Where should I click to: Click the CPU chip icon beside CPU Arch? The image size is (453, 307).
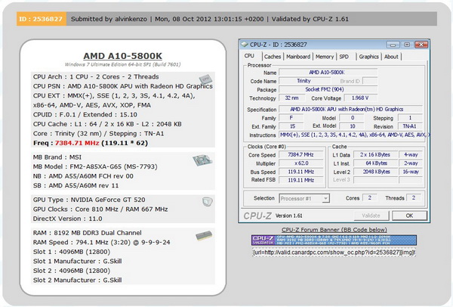pos(204,80)
